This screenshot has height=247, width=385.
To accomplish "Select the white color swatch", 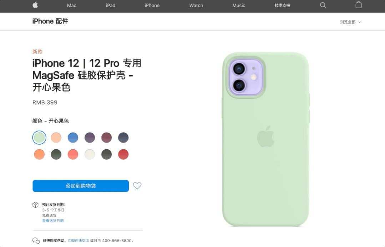I will coord(90,154).
